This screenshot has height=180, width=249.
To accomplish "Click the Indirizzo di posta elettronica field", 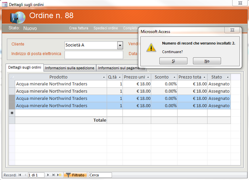I will 94,55.
